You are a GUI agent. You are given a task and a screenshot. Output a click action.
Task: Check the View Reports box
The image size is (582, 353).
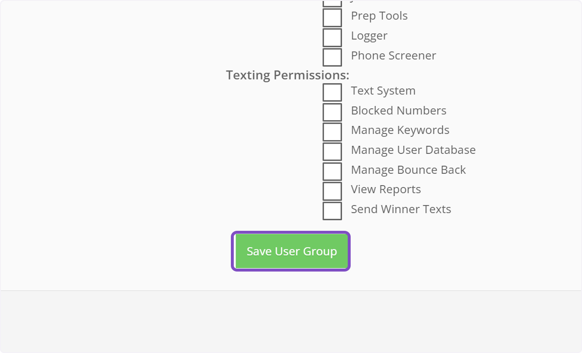point(332,191)
